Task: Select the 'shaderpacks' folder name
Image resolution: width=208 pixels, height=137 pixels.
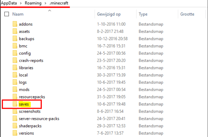Action: 30,126
